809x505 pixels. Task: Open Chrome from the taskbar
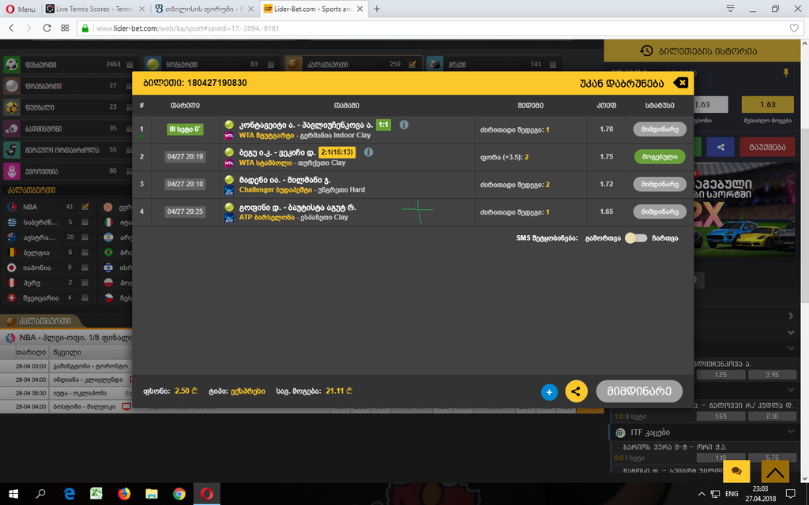(179, 494)
